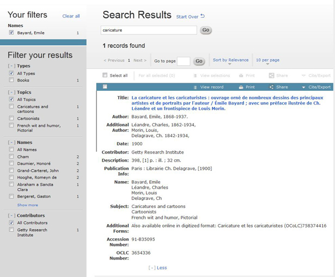Open Sort by Relevance dropdown
Screen dimensions: 335x277
point(230,60)
